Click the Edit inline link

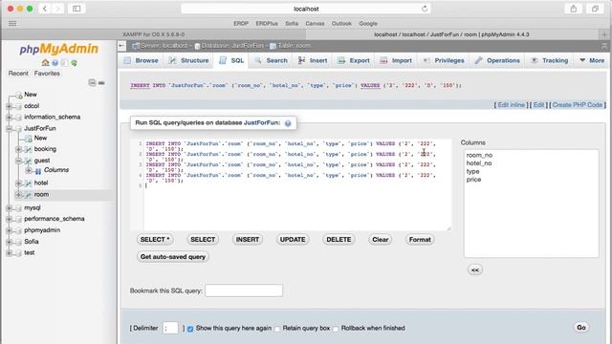click(x=511, y=105)
